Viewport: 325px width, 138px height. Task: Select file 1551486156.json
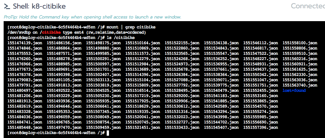coord(64,43)
